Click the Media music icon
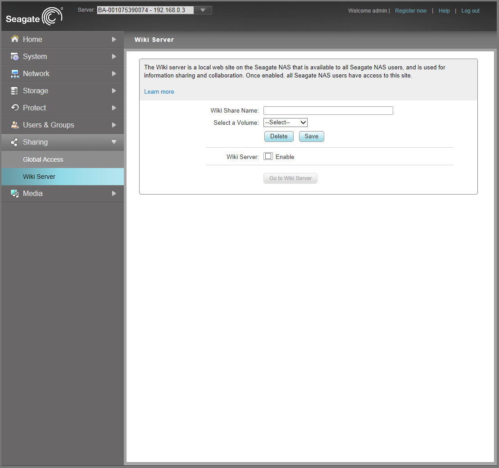 pyautogui.click(x=15, y=193)
